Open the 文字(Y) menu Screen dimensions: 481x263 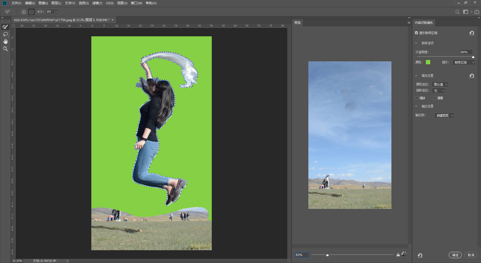pos(70,3)
